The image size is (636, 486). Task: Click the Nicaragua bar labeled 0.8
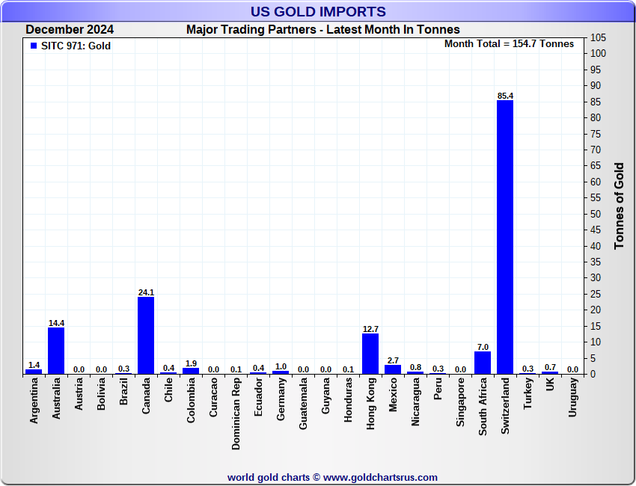[415, 373]
